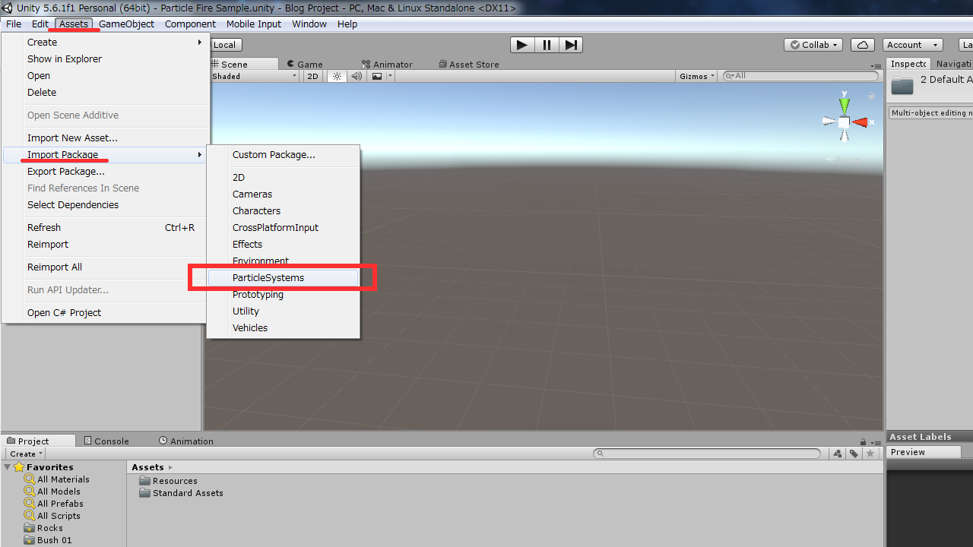Click the Pause button in toolbar
The height and width of the screenshot is (547, 973).
(x=547, y=45)
